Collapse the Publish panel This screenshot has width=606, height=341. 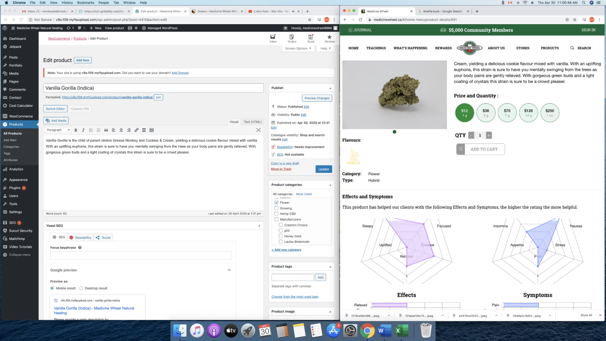tap(330, 88)
